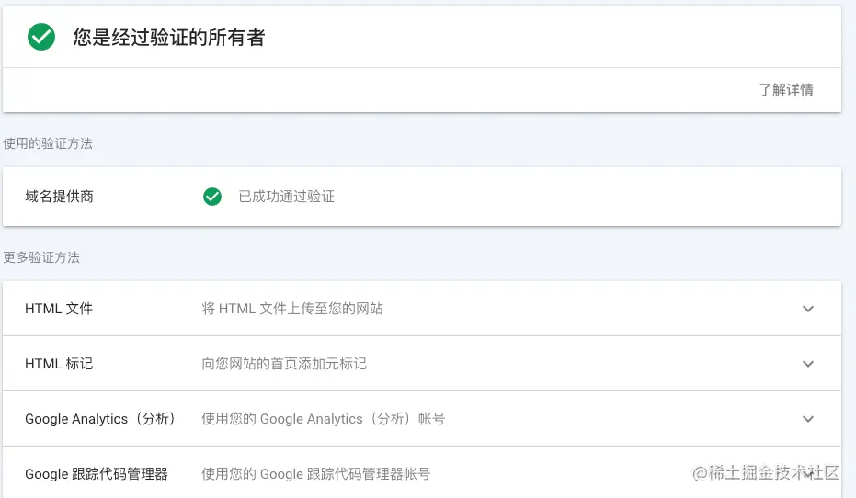The height and width of the screenshot is (498, 856).
Task: Expand the Google 跟踪代码管理器 row chevron
Action: pyautogui.click(x=808, y=474)
